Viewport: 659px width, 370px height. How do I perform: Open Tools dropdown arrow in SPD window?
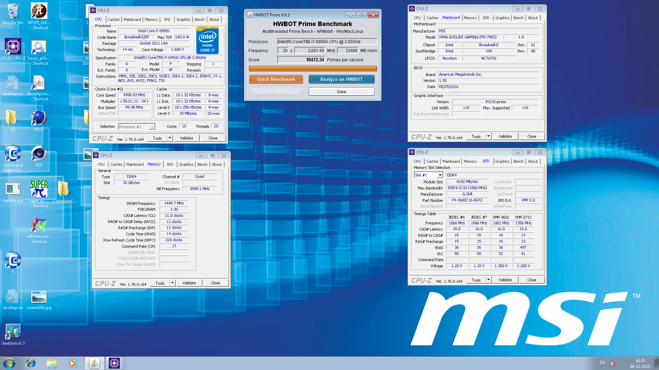tap(488, 280)
